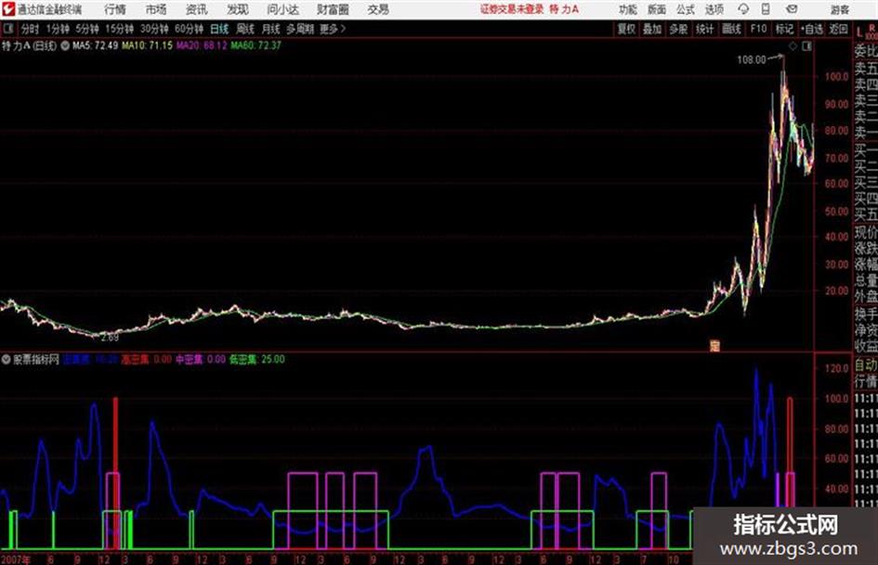Click the 游客 user account label
Viewport: 878px width, 565px height.
[839, 9]
